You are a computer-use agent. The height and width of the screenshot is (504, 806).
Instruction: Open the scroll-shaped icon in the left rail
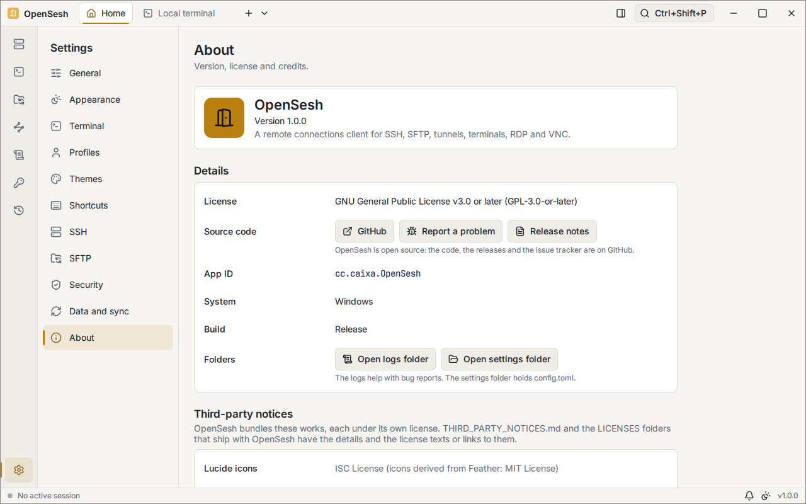pos(19,155)
